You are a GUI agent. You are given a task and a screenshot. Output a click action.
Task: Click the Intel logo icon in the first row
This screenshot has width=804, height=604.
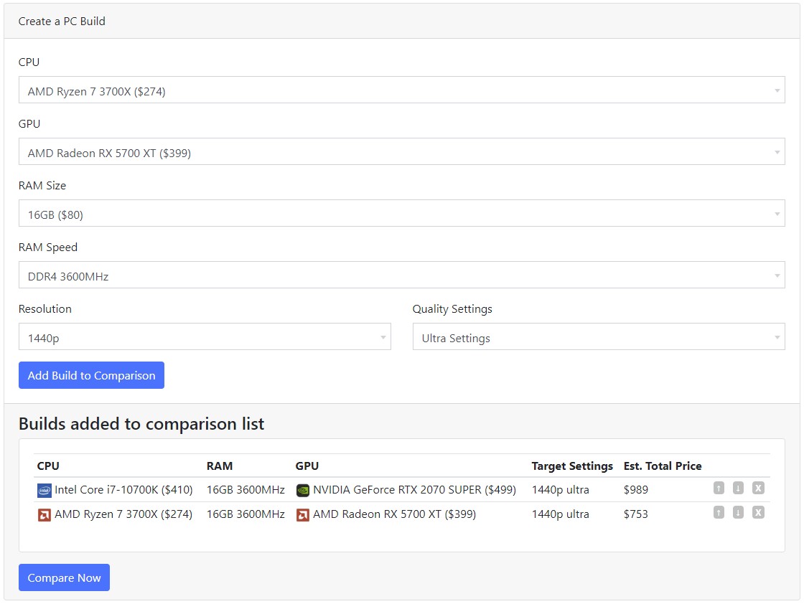pos(44,490)
